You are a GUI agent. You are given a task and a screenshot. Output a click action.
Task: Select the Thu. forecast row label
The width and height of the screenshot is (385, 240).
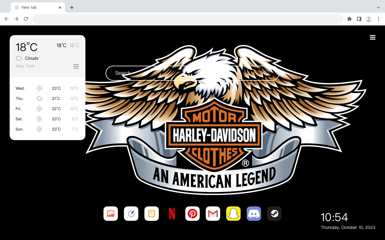(20, 98)
